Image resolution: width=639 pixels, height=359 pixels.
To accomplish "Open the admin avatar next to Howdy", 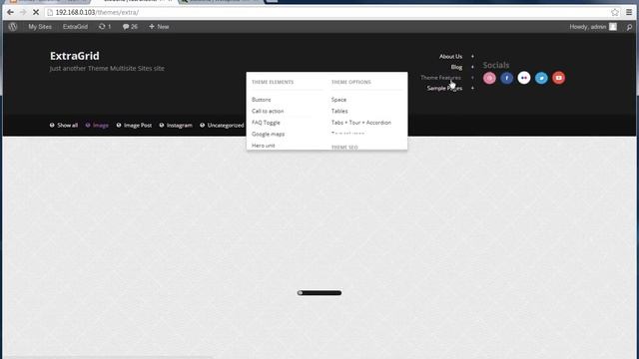I will point(613,27).
